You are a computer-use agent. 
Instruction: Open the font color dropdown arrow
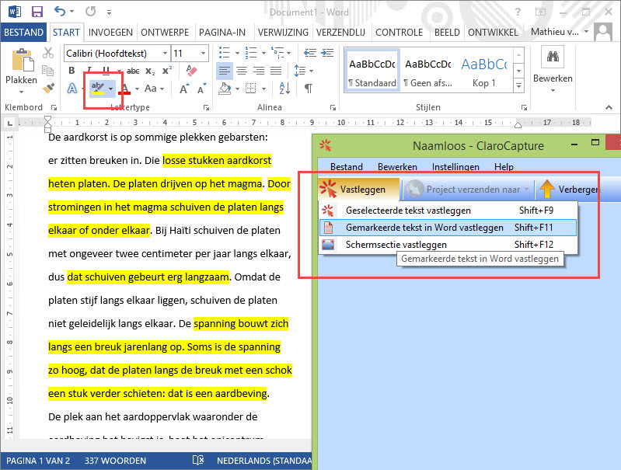(x=137, y=89)
